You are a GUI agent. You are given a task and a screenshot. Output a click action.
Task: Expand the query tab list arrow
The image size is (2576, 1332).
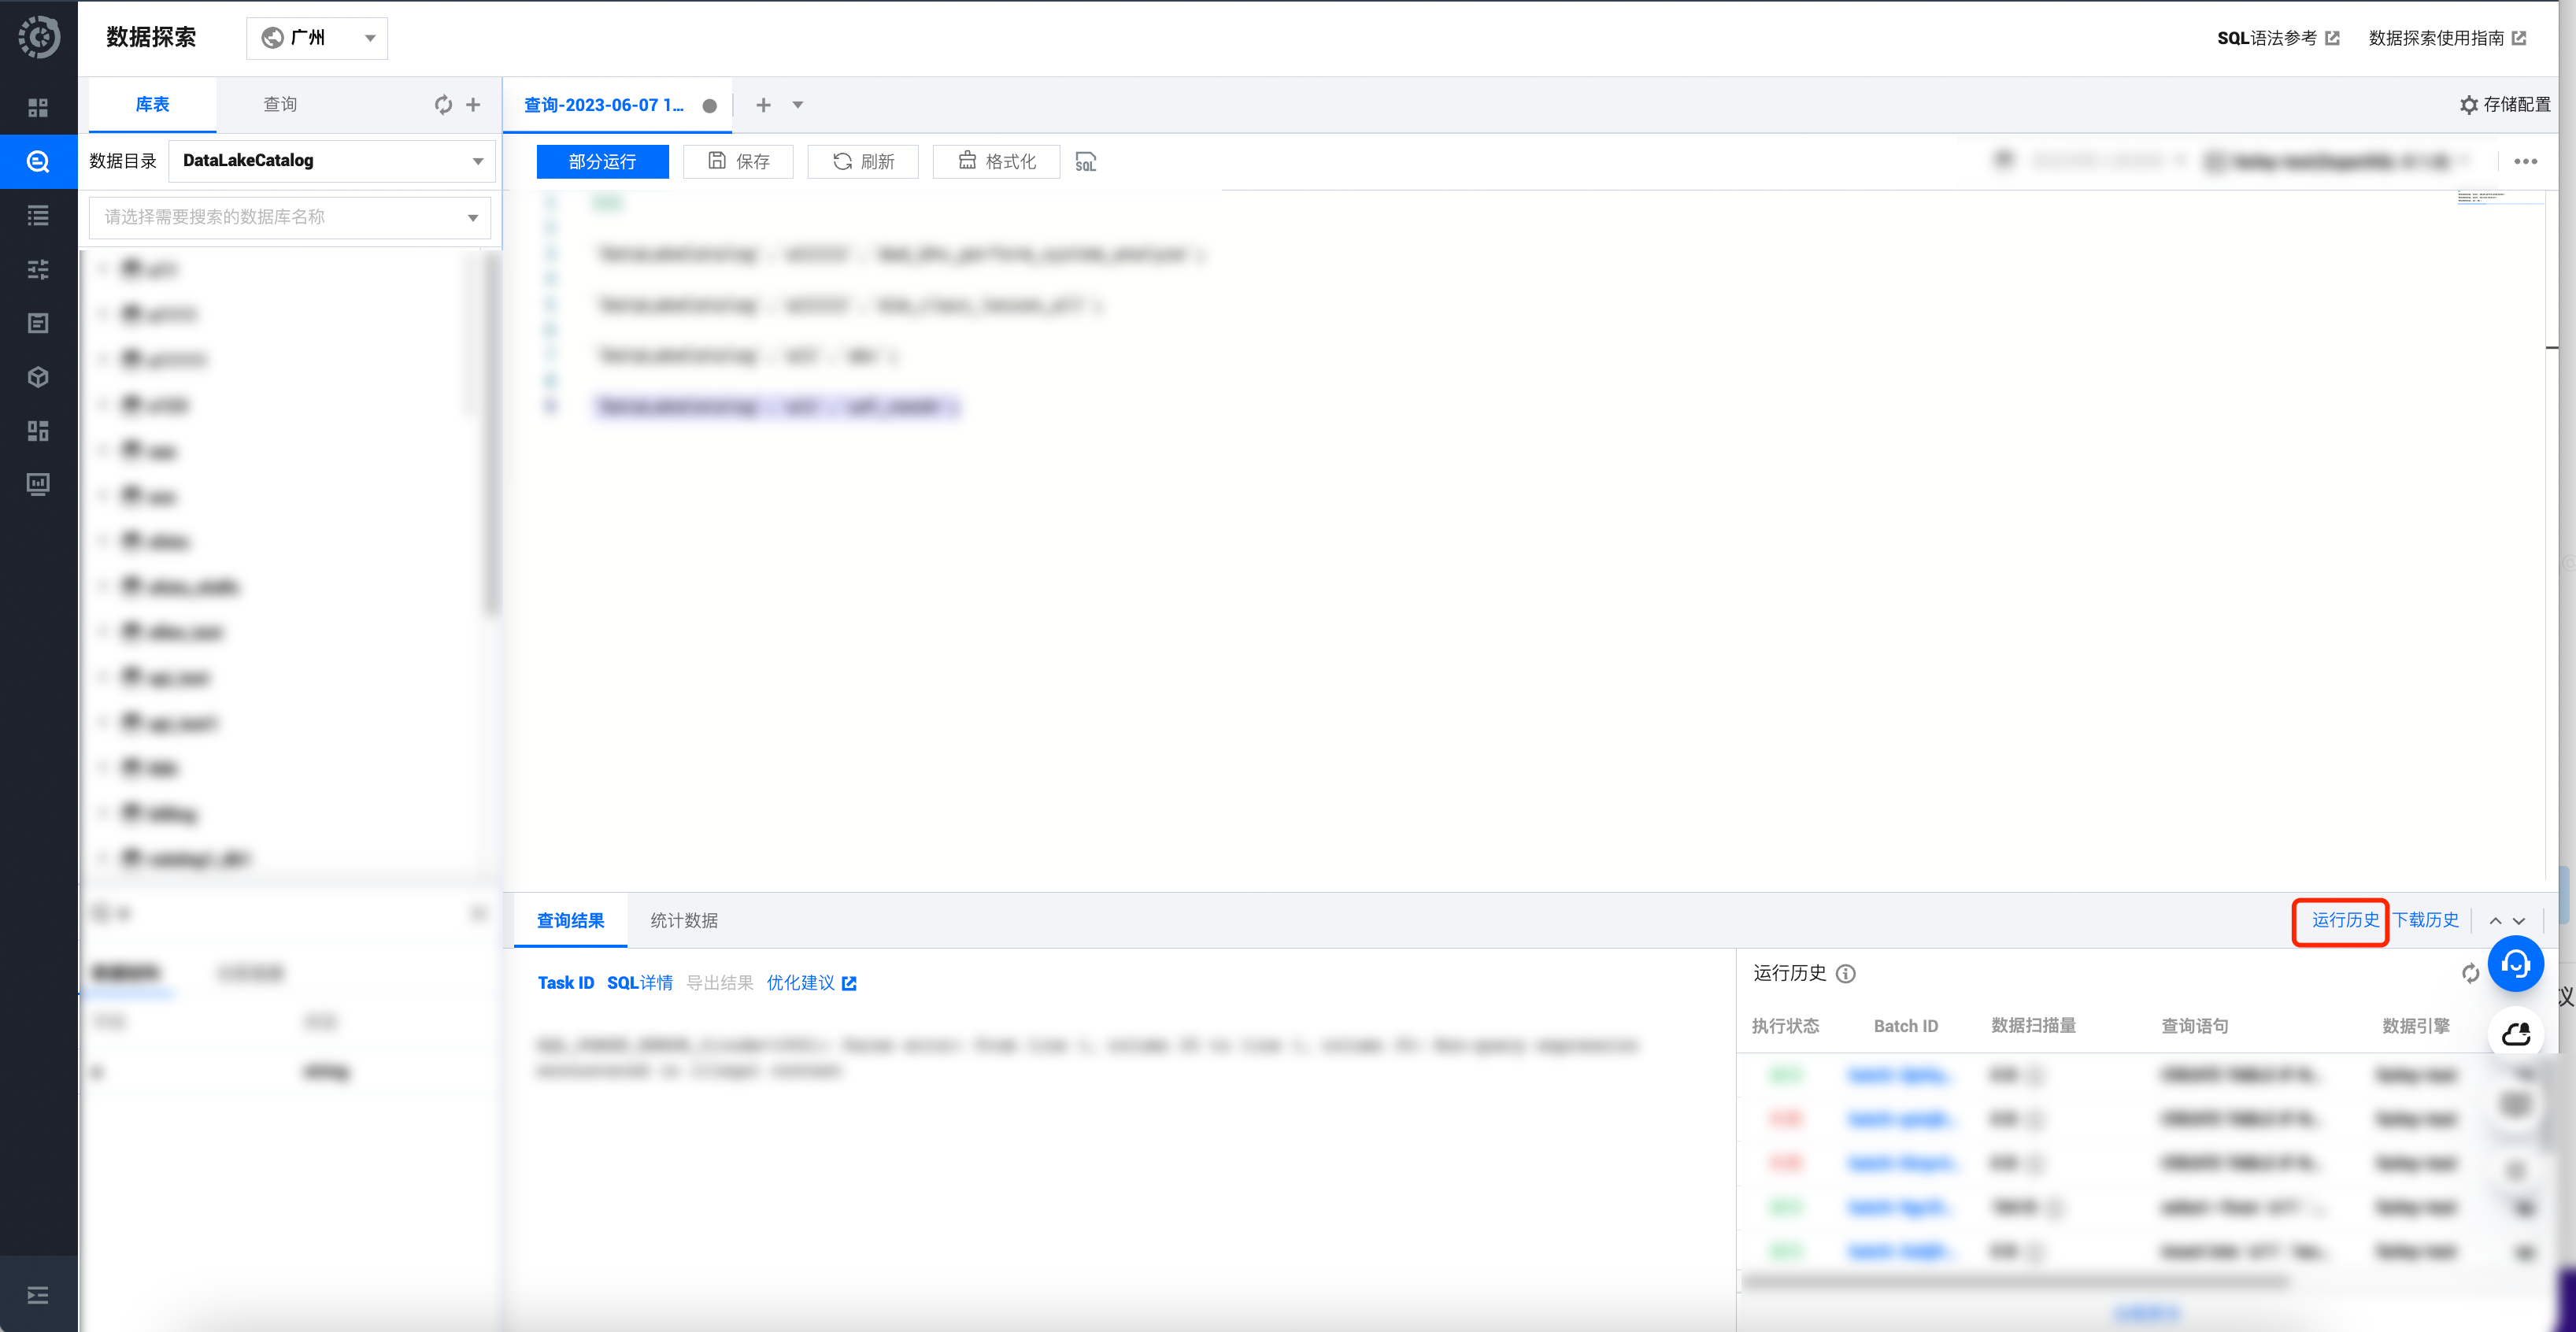tap(798, 105)
